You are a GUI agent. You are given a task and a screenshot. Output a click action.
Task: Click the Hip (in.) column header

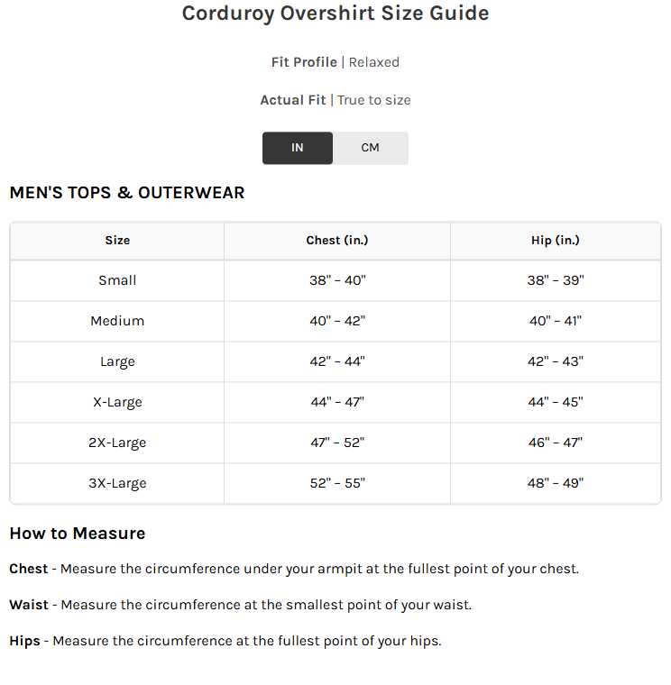(556, 241)
